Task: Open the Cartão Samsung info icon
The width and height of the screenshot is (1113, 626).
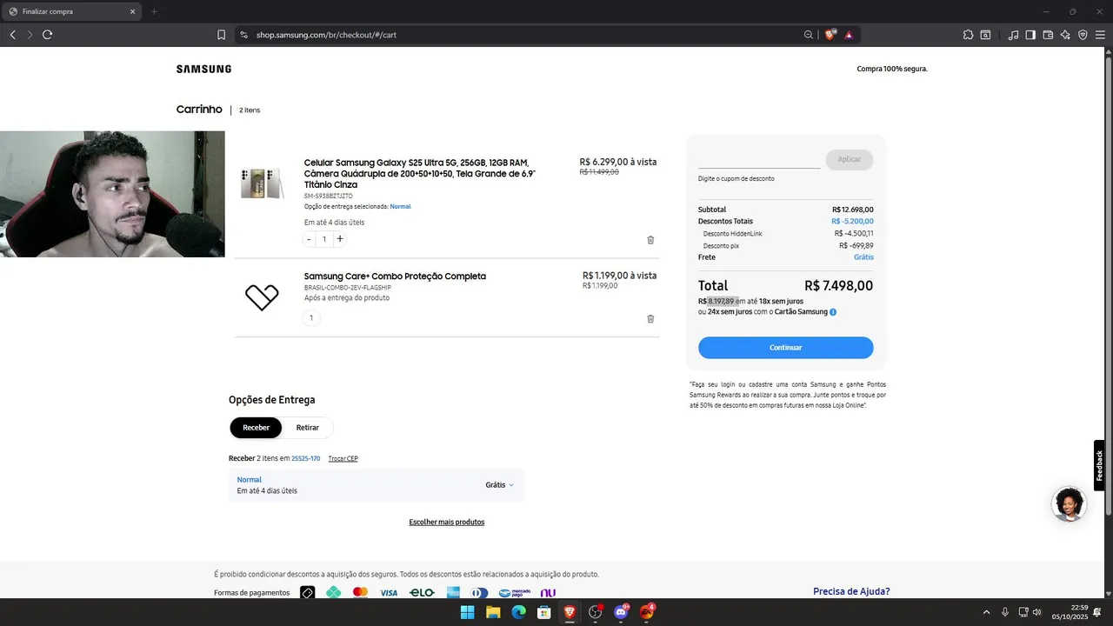Action: tap(833, 312)
